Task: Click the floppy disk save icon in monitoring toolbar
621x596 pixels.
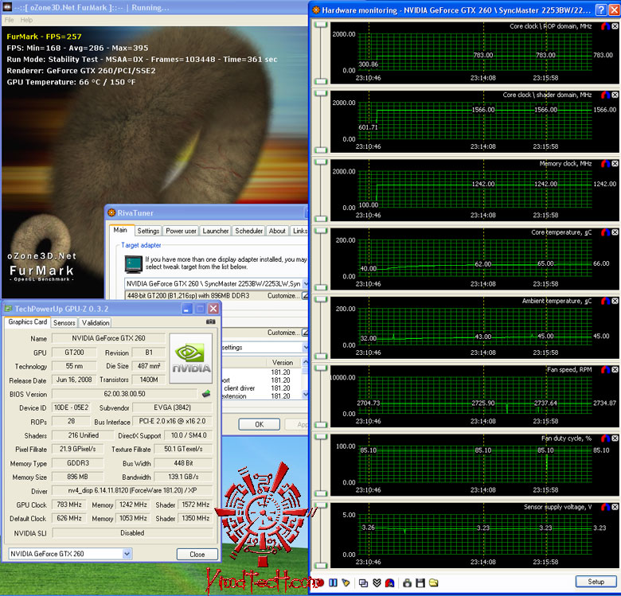Action: click(420, 582)
